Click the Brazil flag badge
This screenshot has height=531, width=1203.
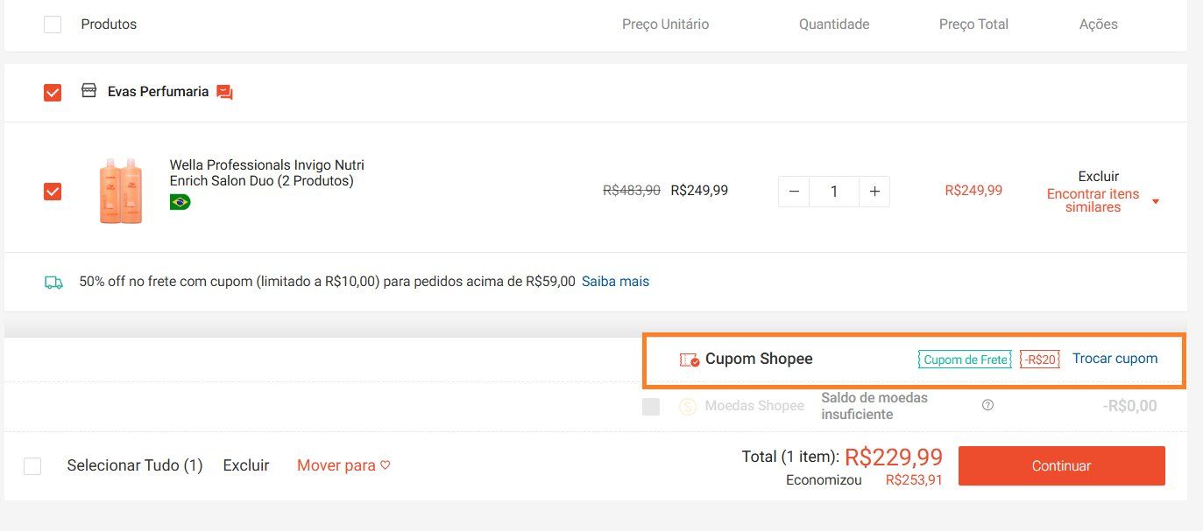pos(180,202)
